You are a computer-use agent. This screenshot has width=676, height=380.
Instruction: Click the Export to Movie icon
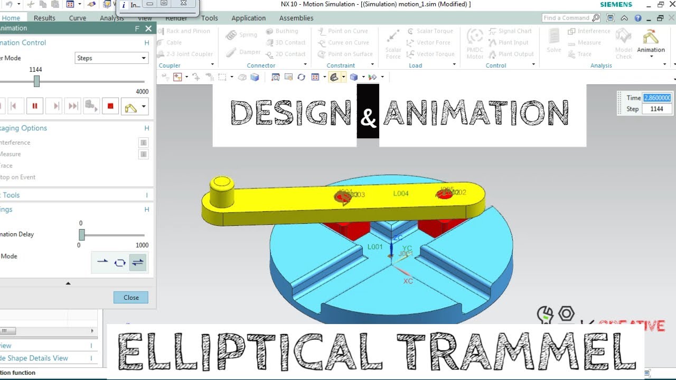(91, 106)
